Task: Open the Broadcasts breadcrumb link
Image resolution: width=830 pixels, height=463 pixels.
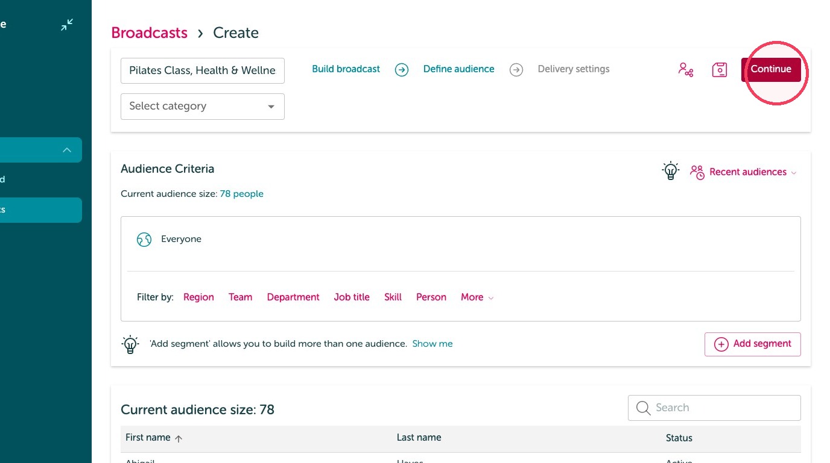Action: pos(150,33)
